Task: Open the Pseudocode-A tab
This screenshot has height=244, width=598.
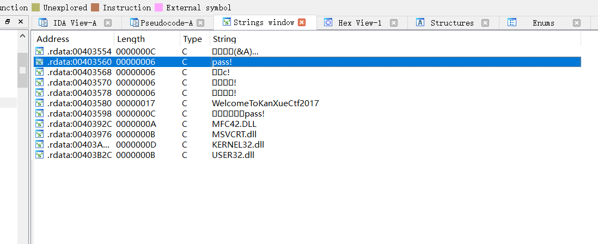Action: (x=167, y=23)
